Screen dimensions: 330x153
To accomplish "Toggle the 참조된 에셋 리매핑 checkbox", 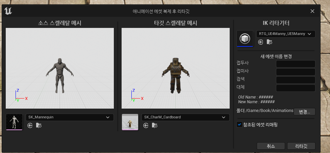I will [x=239, y=125].
